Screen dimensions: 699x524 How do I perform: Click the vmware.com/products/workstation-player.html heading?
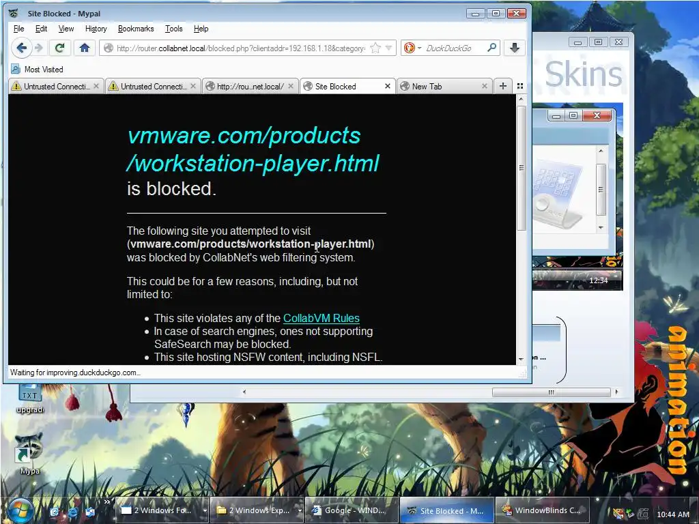point(253,149)
